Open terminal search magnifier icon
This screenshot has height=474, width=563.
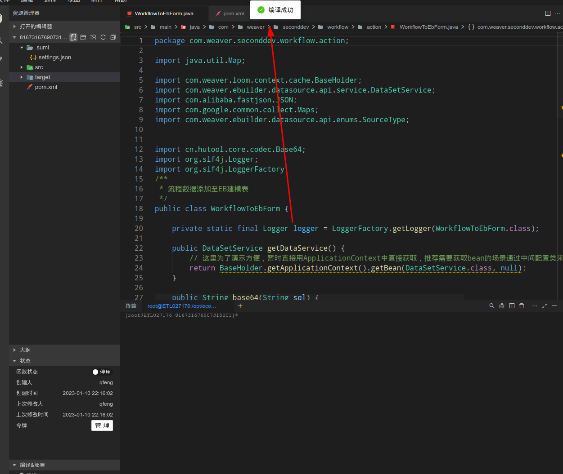[492, 306]
